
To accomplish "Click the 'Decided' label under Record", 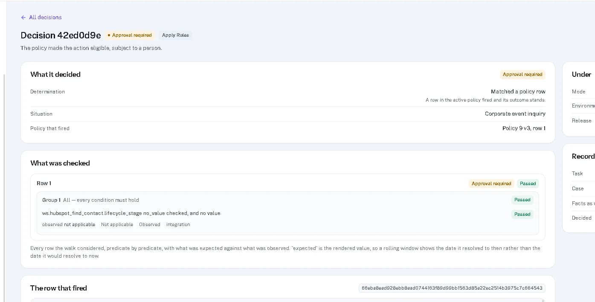I will 581,218.
